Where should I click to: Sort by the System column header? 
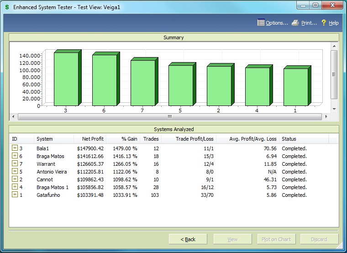[54, 139]
